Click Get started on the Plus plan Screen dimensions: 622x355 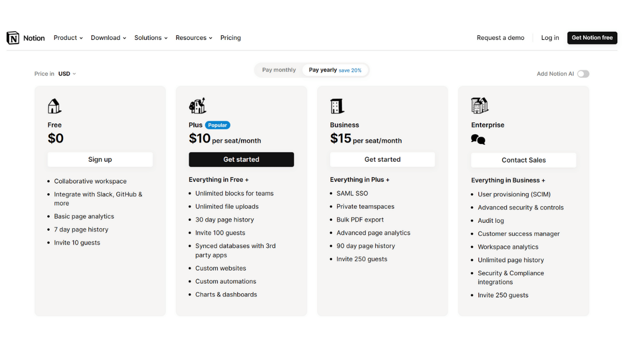tap(241, 159)
